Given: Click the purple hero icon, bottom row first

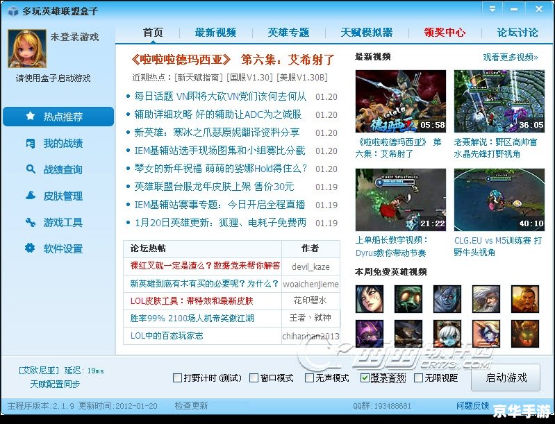Looking at the screenshot, I should pyautogui.click(x=370, y=334).
